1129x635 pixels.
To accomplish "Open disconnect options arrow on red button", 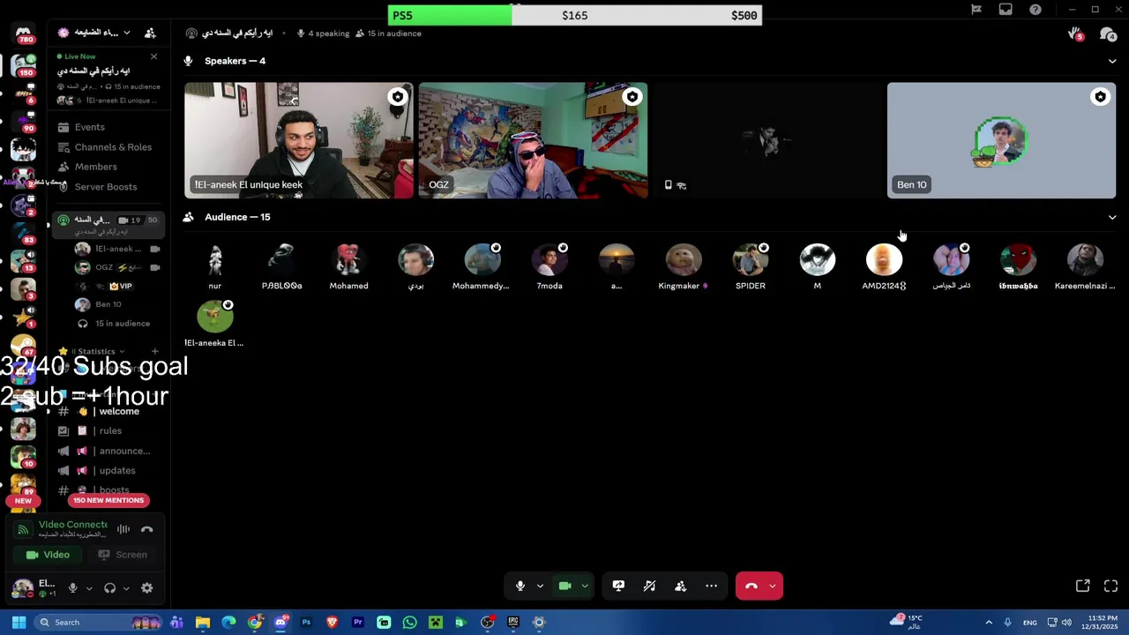I will (773, 586).
